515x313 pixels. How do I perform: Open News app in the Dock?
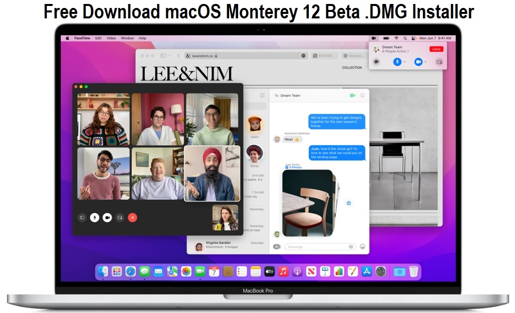[311, 271]
